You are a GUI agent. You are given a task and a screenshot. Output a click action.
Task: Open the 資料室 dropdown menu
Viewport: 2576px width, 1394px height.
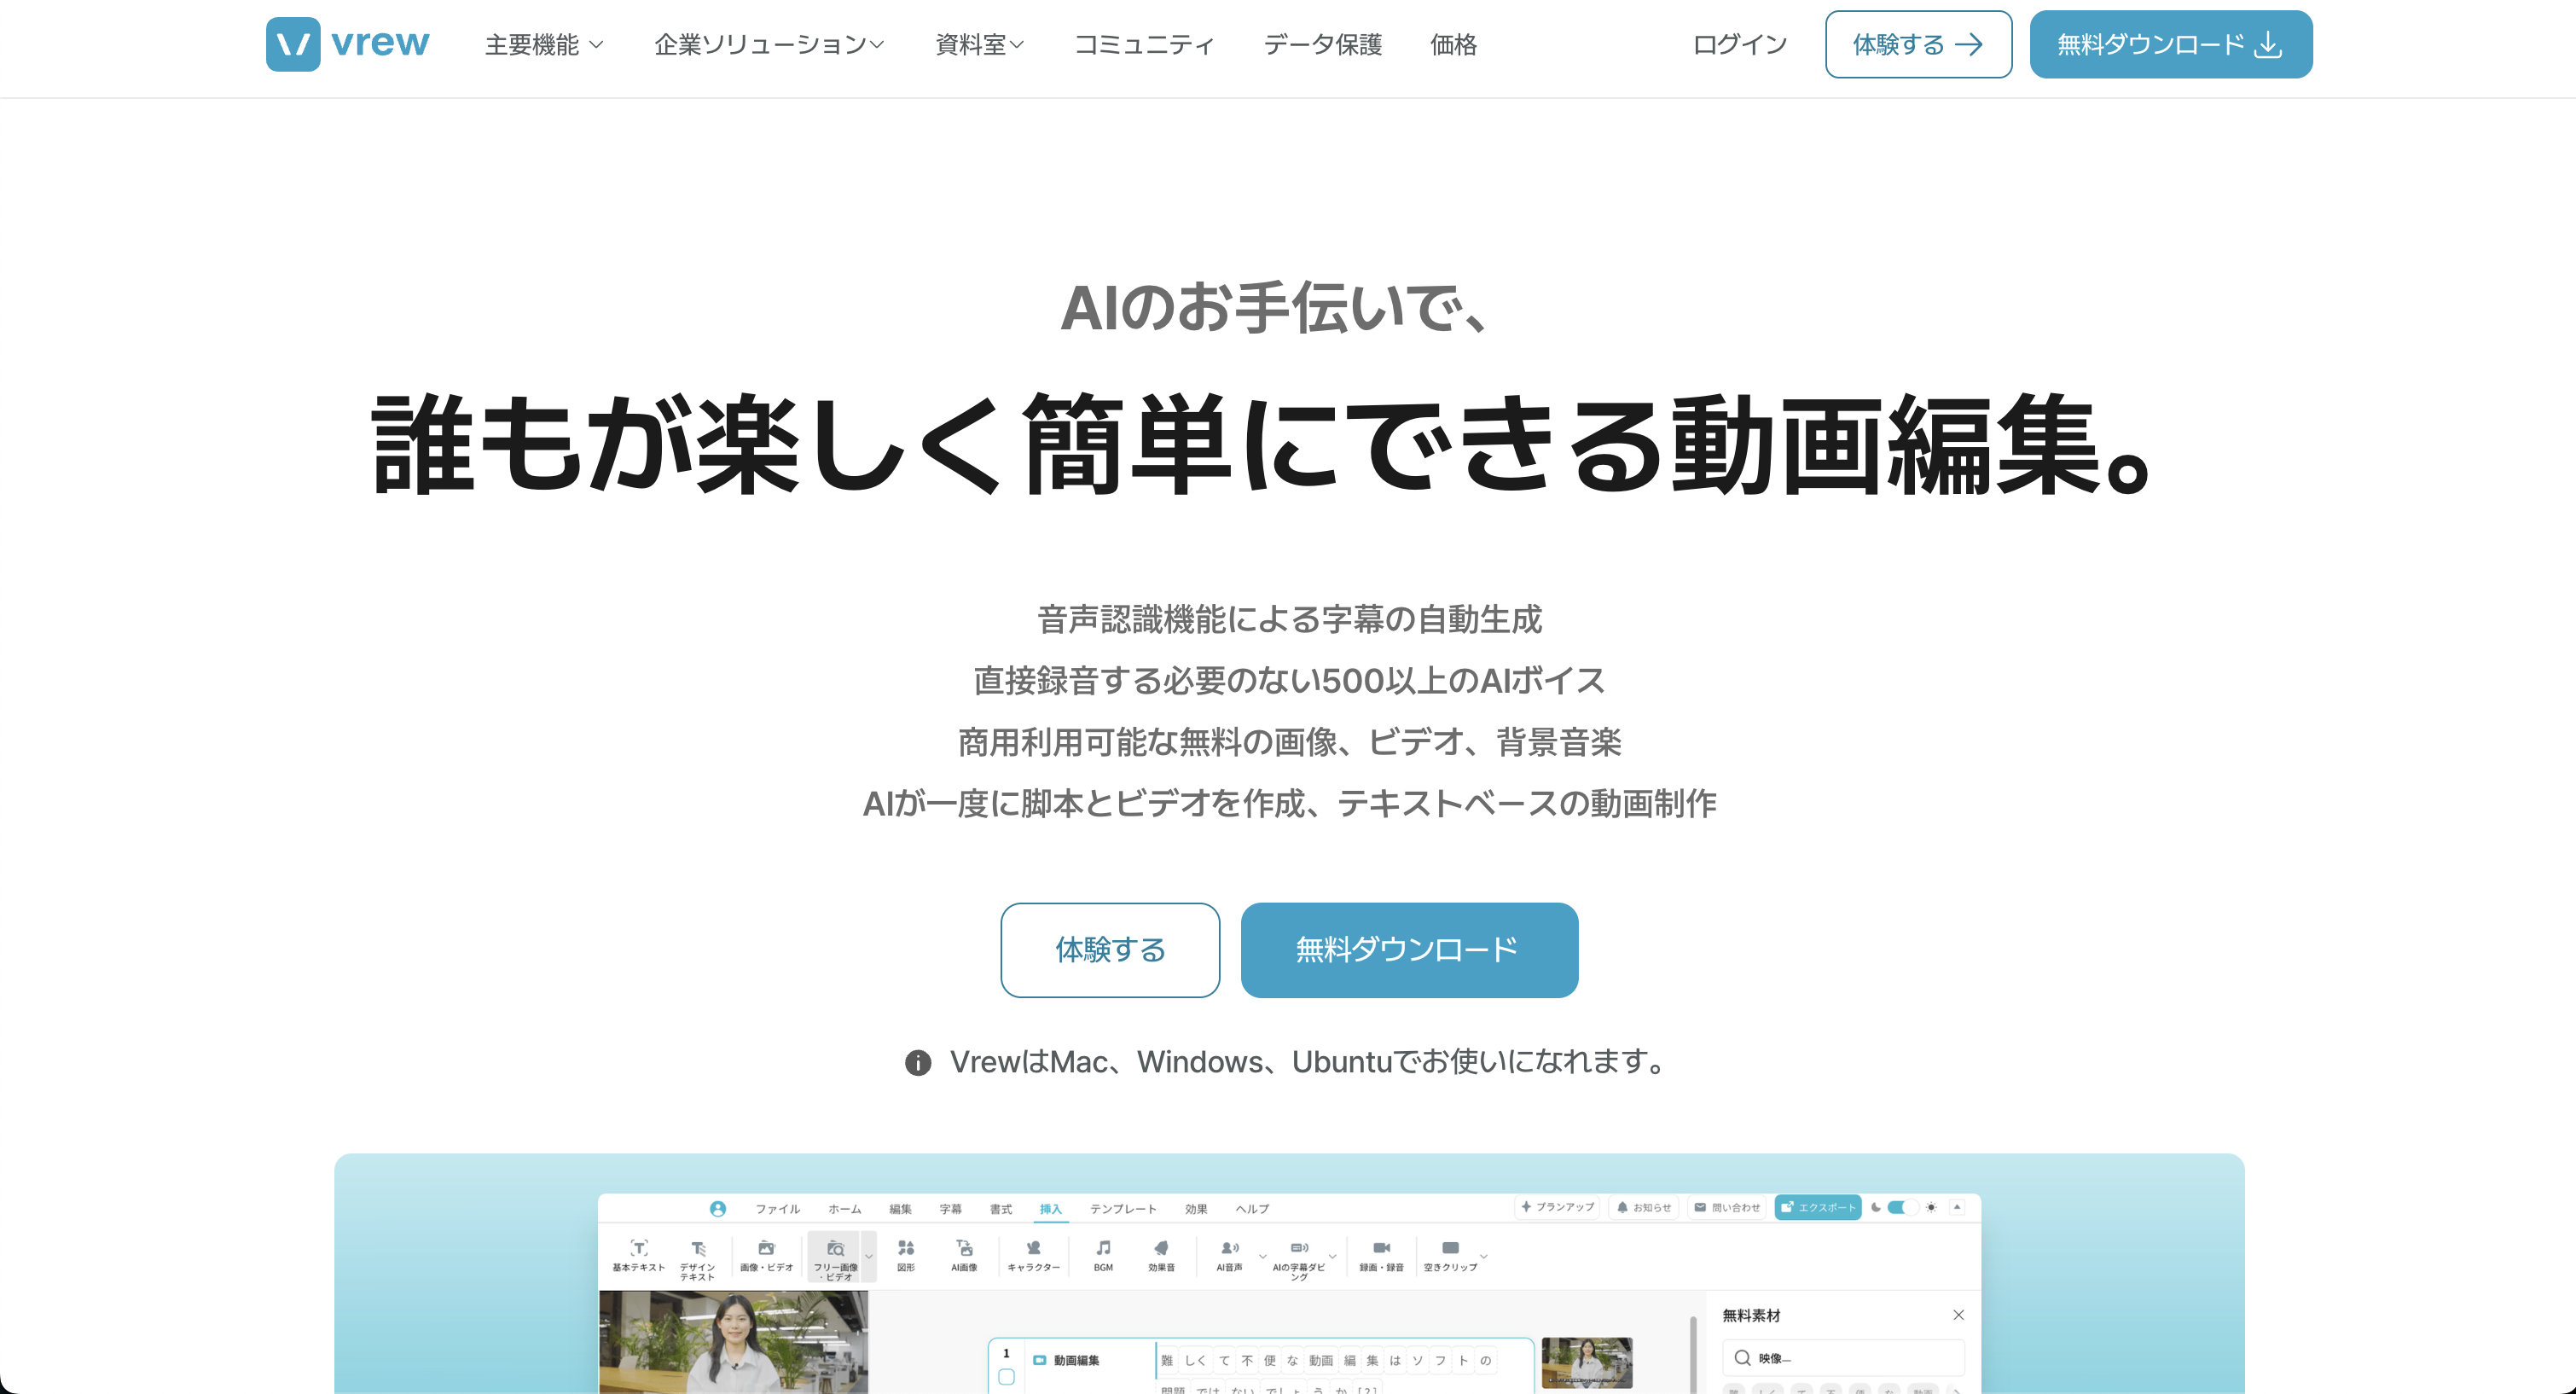point(979,45)
